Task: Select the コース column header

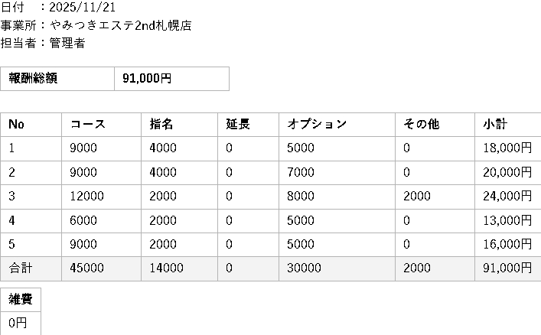Action: point(87,125)
